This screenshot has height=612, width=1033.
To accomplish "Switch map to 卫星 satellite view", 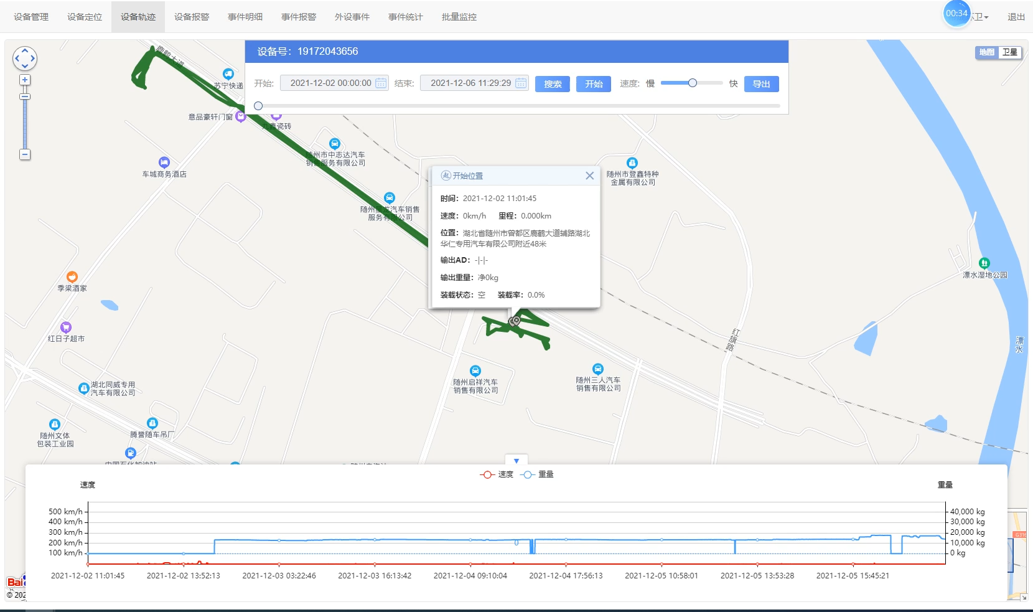I will coord(1009,52).
